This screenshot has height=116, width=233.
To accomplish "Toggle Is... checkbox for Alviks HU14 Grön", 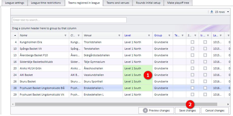I will point(205,68).
